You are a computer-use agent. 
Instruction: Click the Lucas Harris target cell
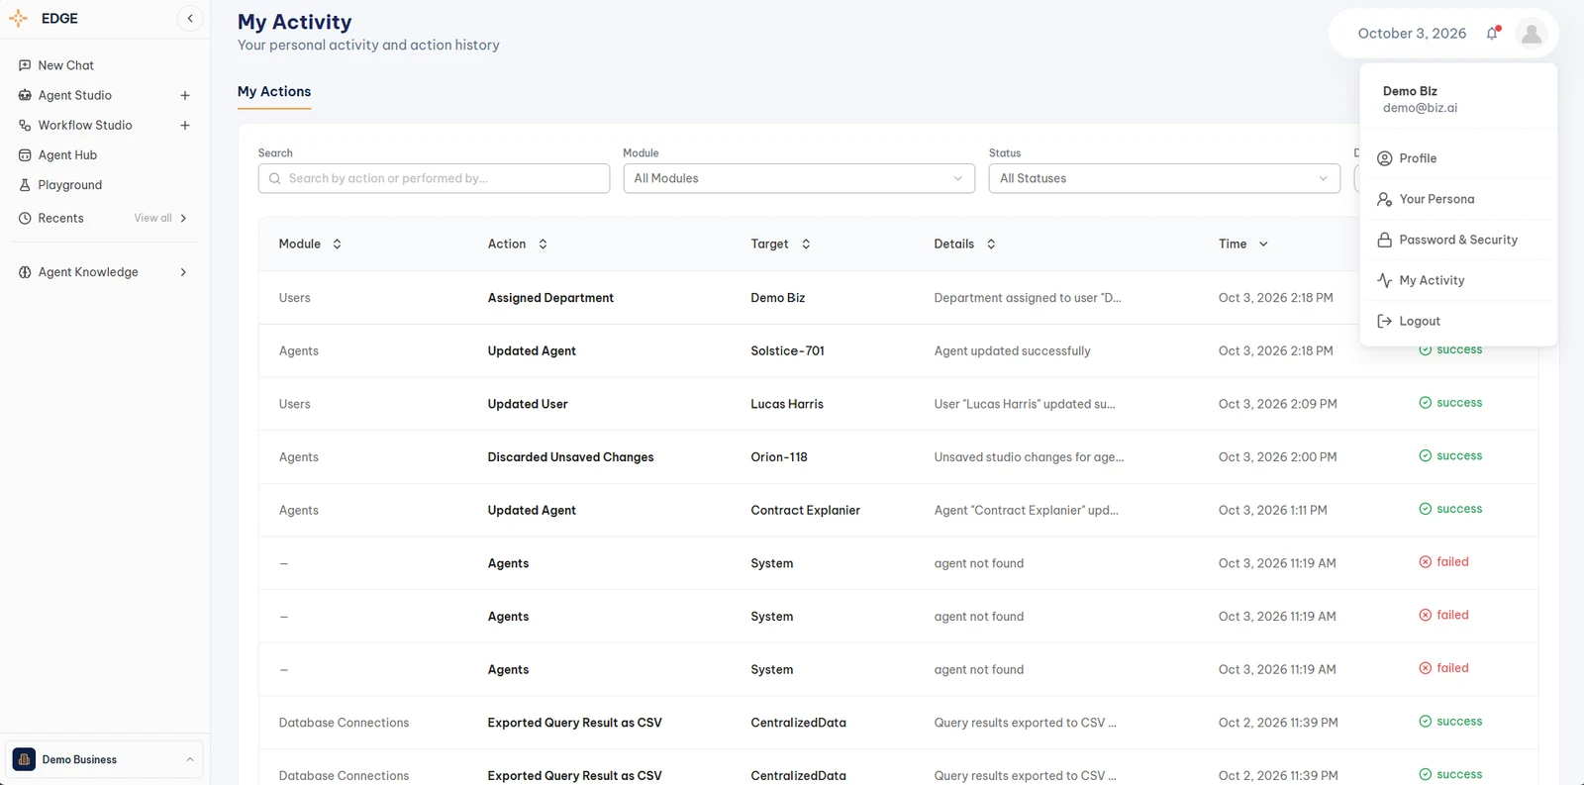click(787, 404)
